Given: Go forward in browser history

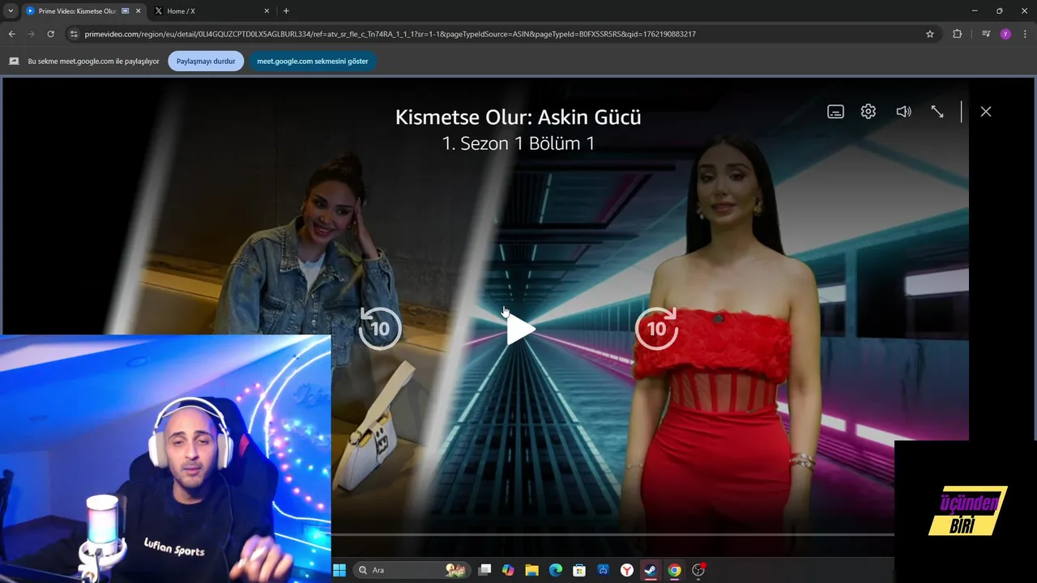Looking at the screenshot, I should tap(32, 34).
